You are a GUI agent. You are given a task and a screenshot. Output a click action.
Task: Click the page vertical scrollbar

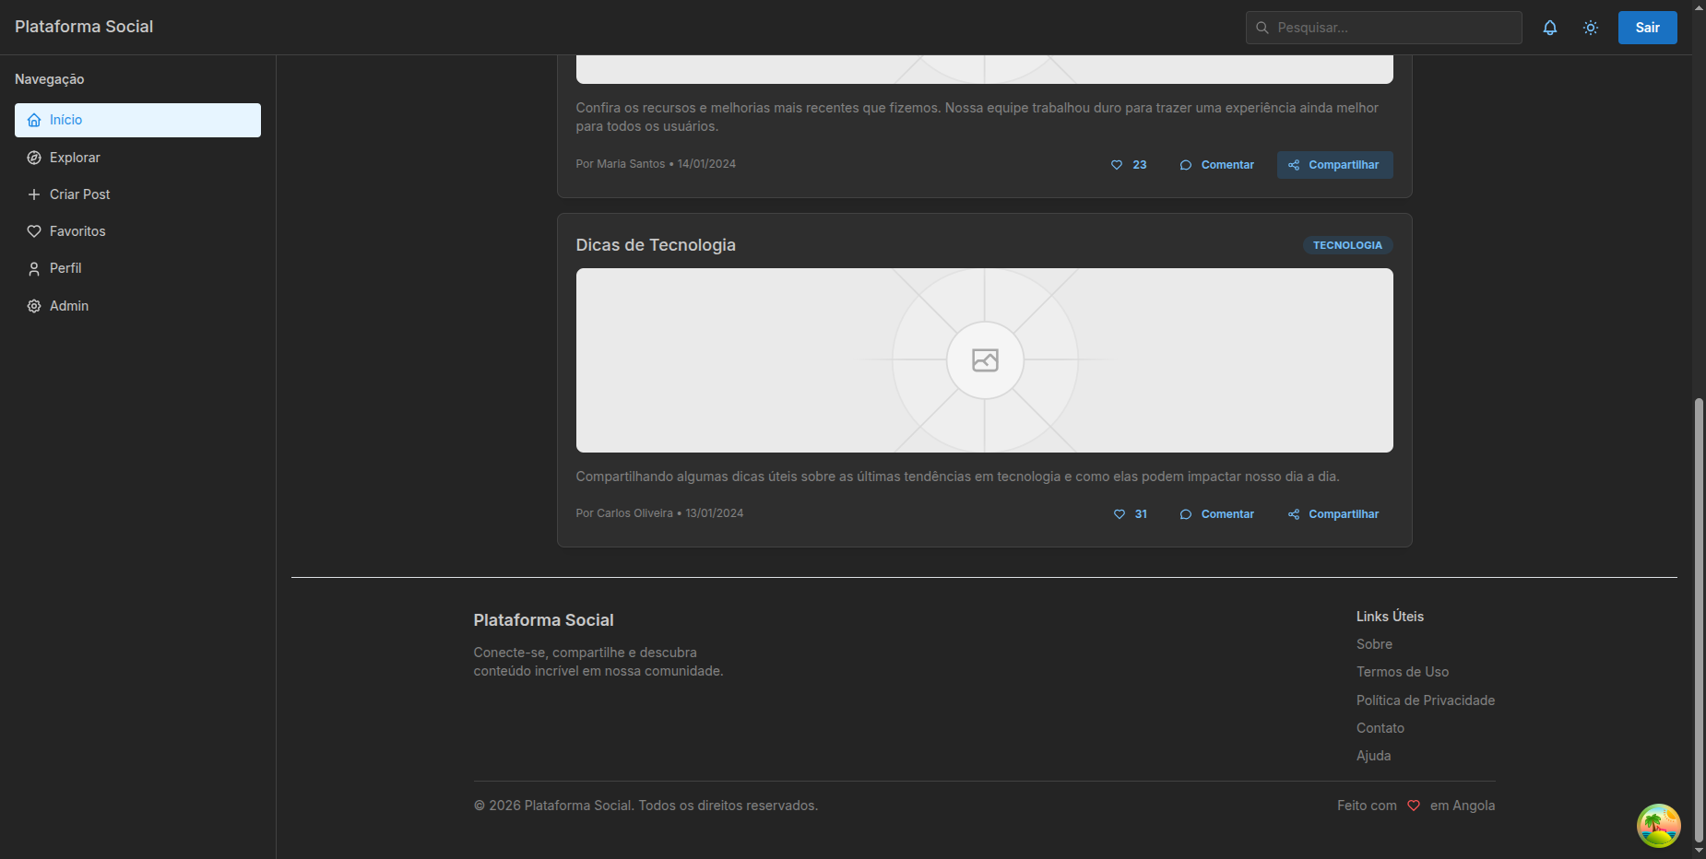point(1699,618)
